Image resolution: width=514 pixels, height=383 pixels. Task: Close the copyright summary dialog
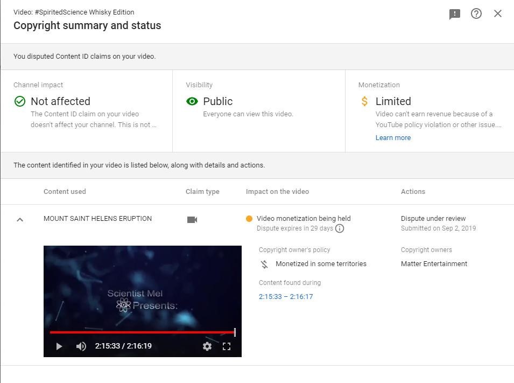click(498, 13)
